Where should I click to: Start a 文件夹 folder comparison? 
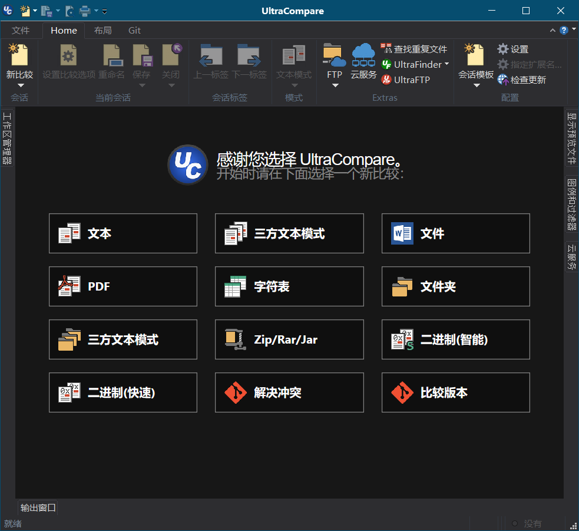pyautogui.click(x=456, y=286)
